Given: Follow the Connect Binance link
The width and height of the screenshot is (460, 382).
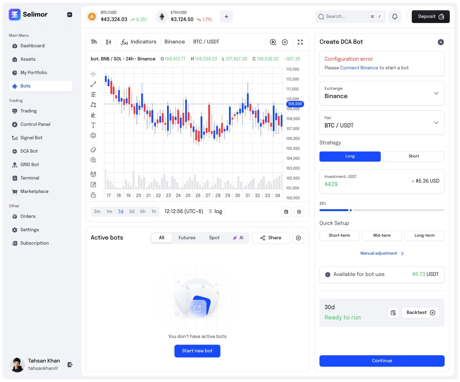Looking at the screenshot, I should [x=359, y=68].
